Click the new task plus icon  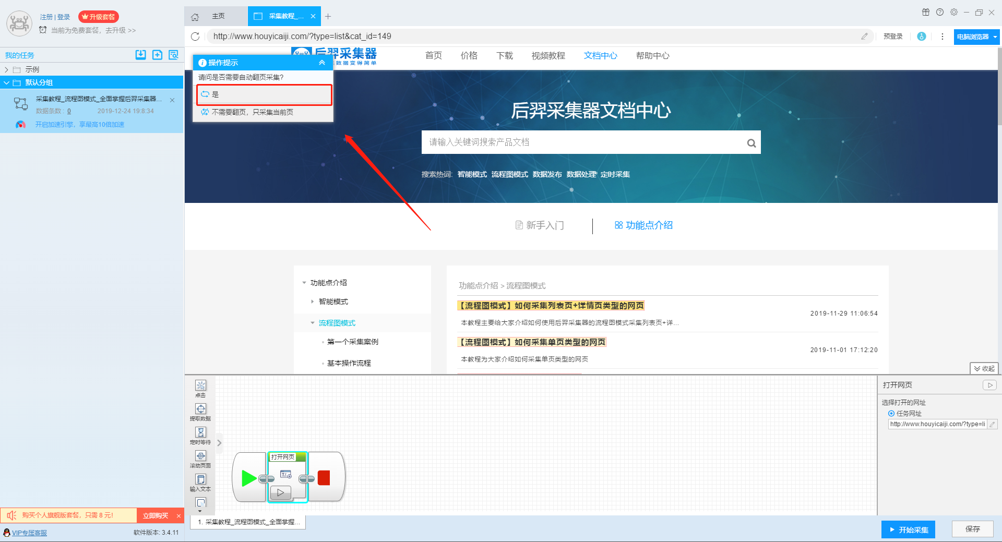pos(157,55)
